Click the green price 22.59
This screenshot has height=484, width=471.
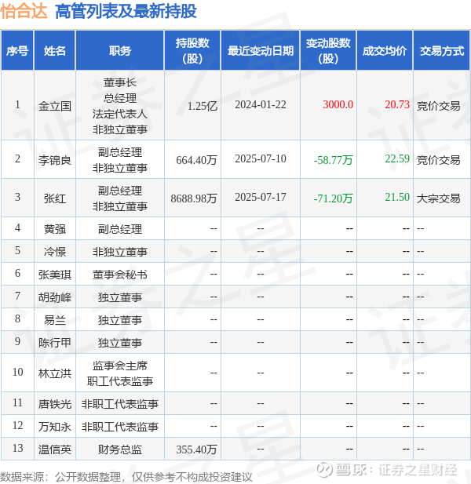[x=397, y=158]
